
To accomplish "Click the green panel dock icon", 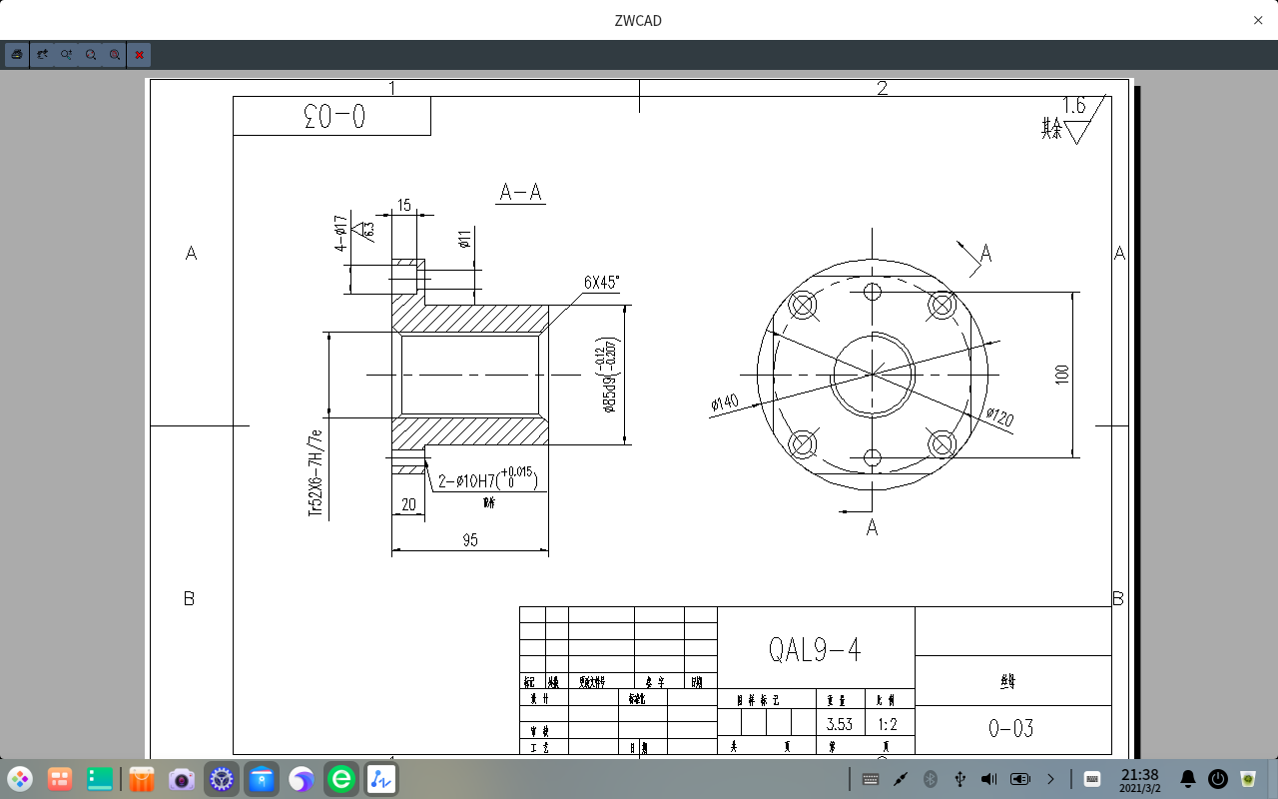I will click(x=100, y=779).
